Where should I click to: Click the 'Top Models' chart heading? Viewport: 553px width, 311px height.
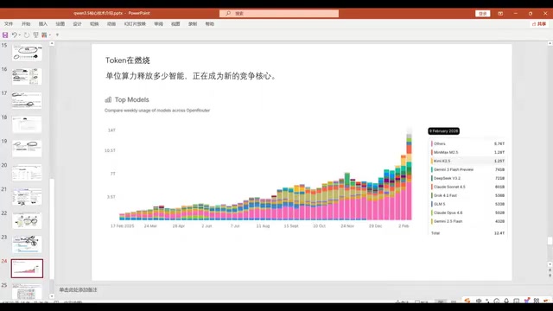(x=132, y=100)
